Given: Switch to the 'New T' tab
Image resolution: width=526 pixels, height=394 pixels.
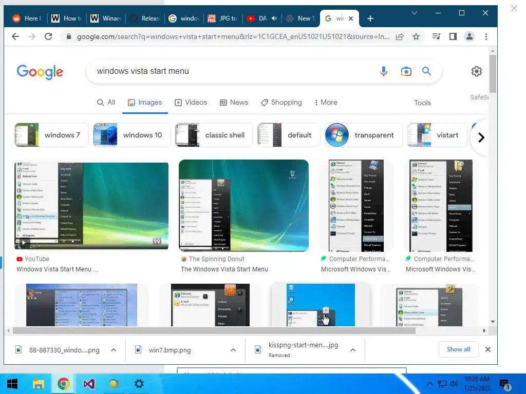Looking at the screenshot, I should [x=300, y=18].
